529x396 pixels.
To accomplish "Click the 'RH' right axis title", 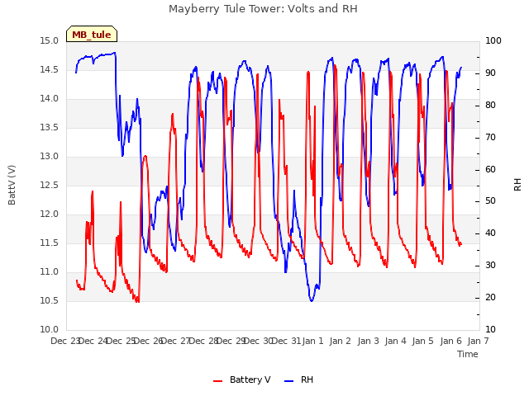I will coord(517,185).
